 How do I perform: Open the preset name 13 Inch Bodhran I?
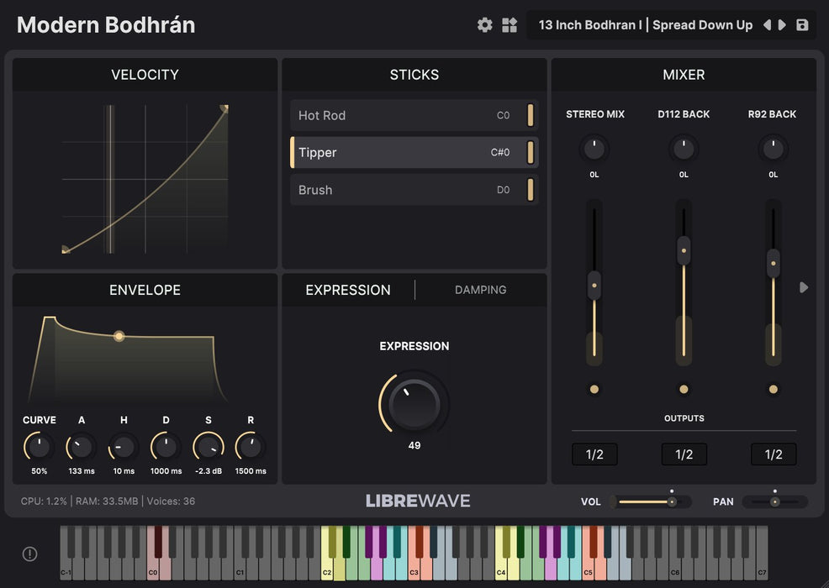(x=645, y=25)
